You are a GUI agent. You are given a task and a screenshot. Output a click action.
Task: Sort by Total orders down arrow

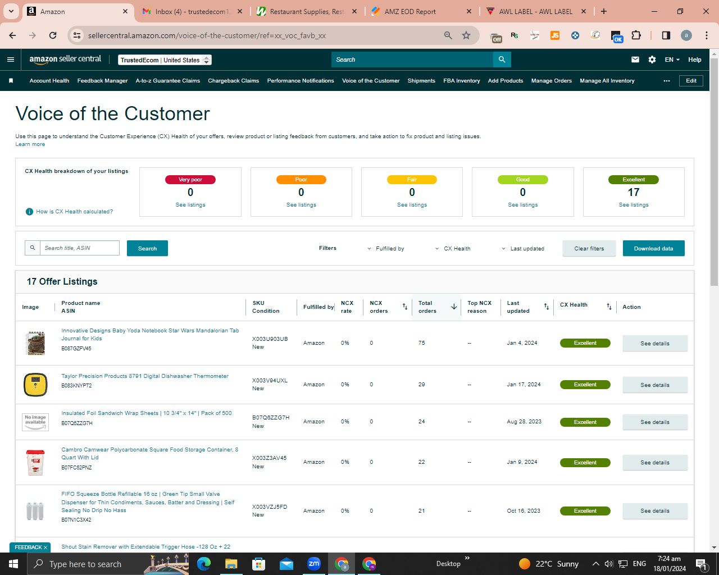(x=454, y=307)
